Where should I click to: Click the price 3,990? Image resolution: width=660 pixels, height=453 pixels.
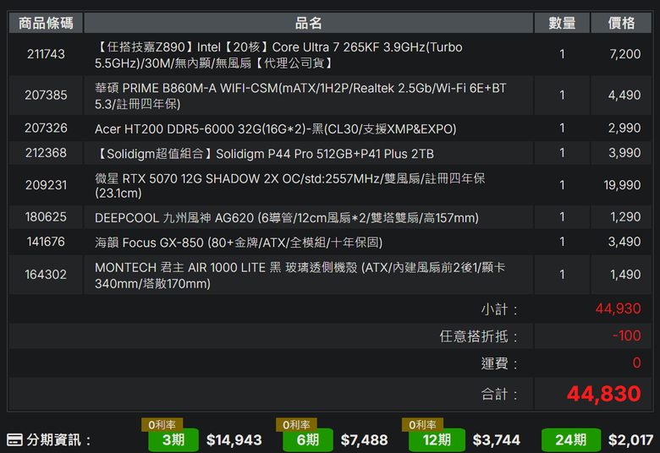pyautogui.click(x=624, y=153)
